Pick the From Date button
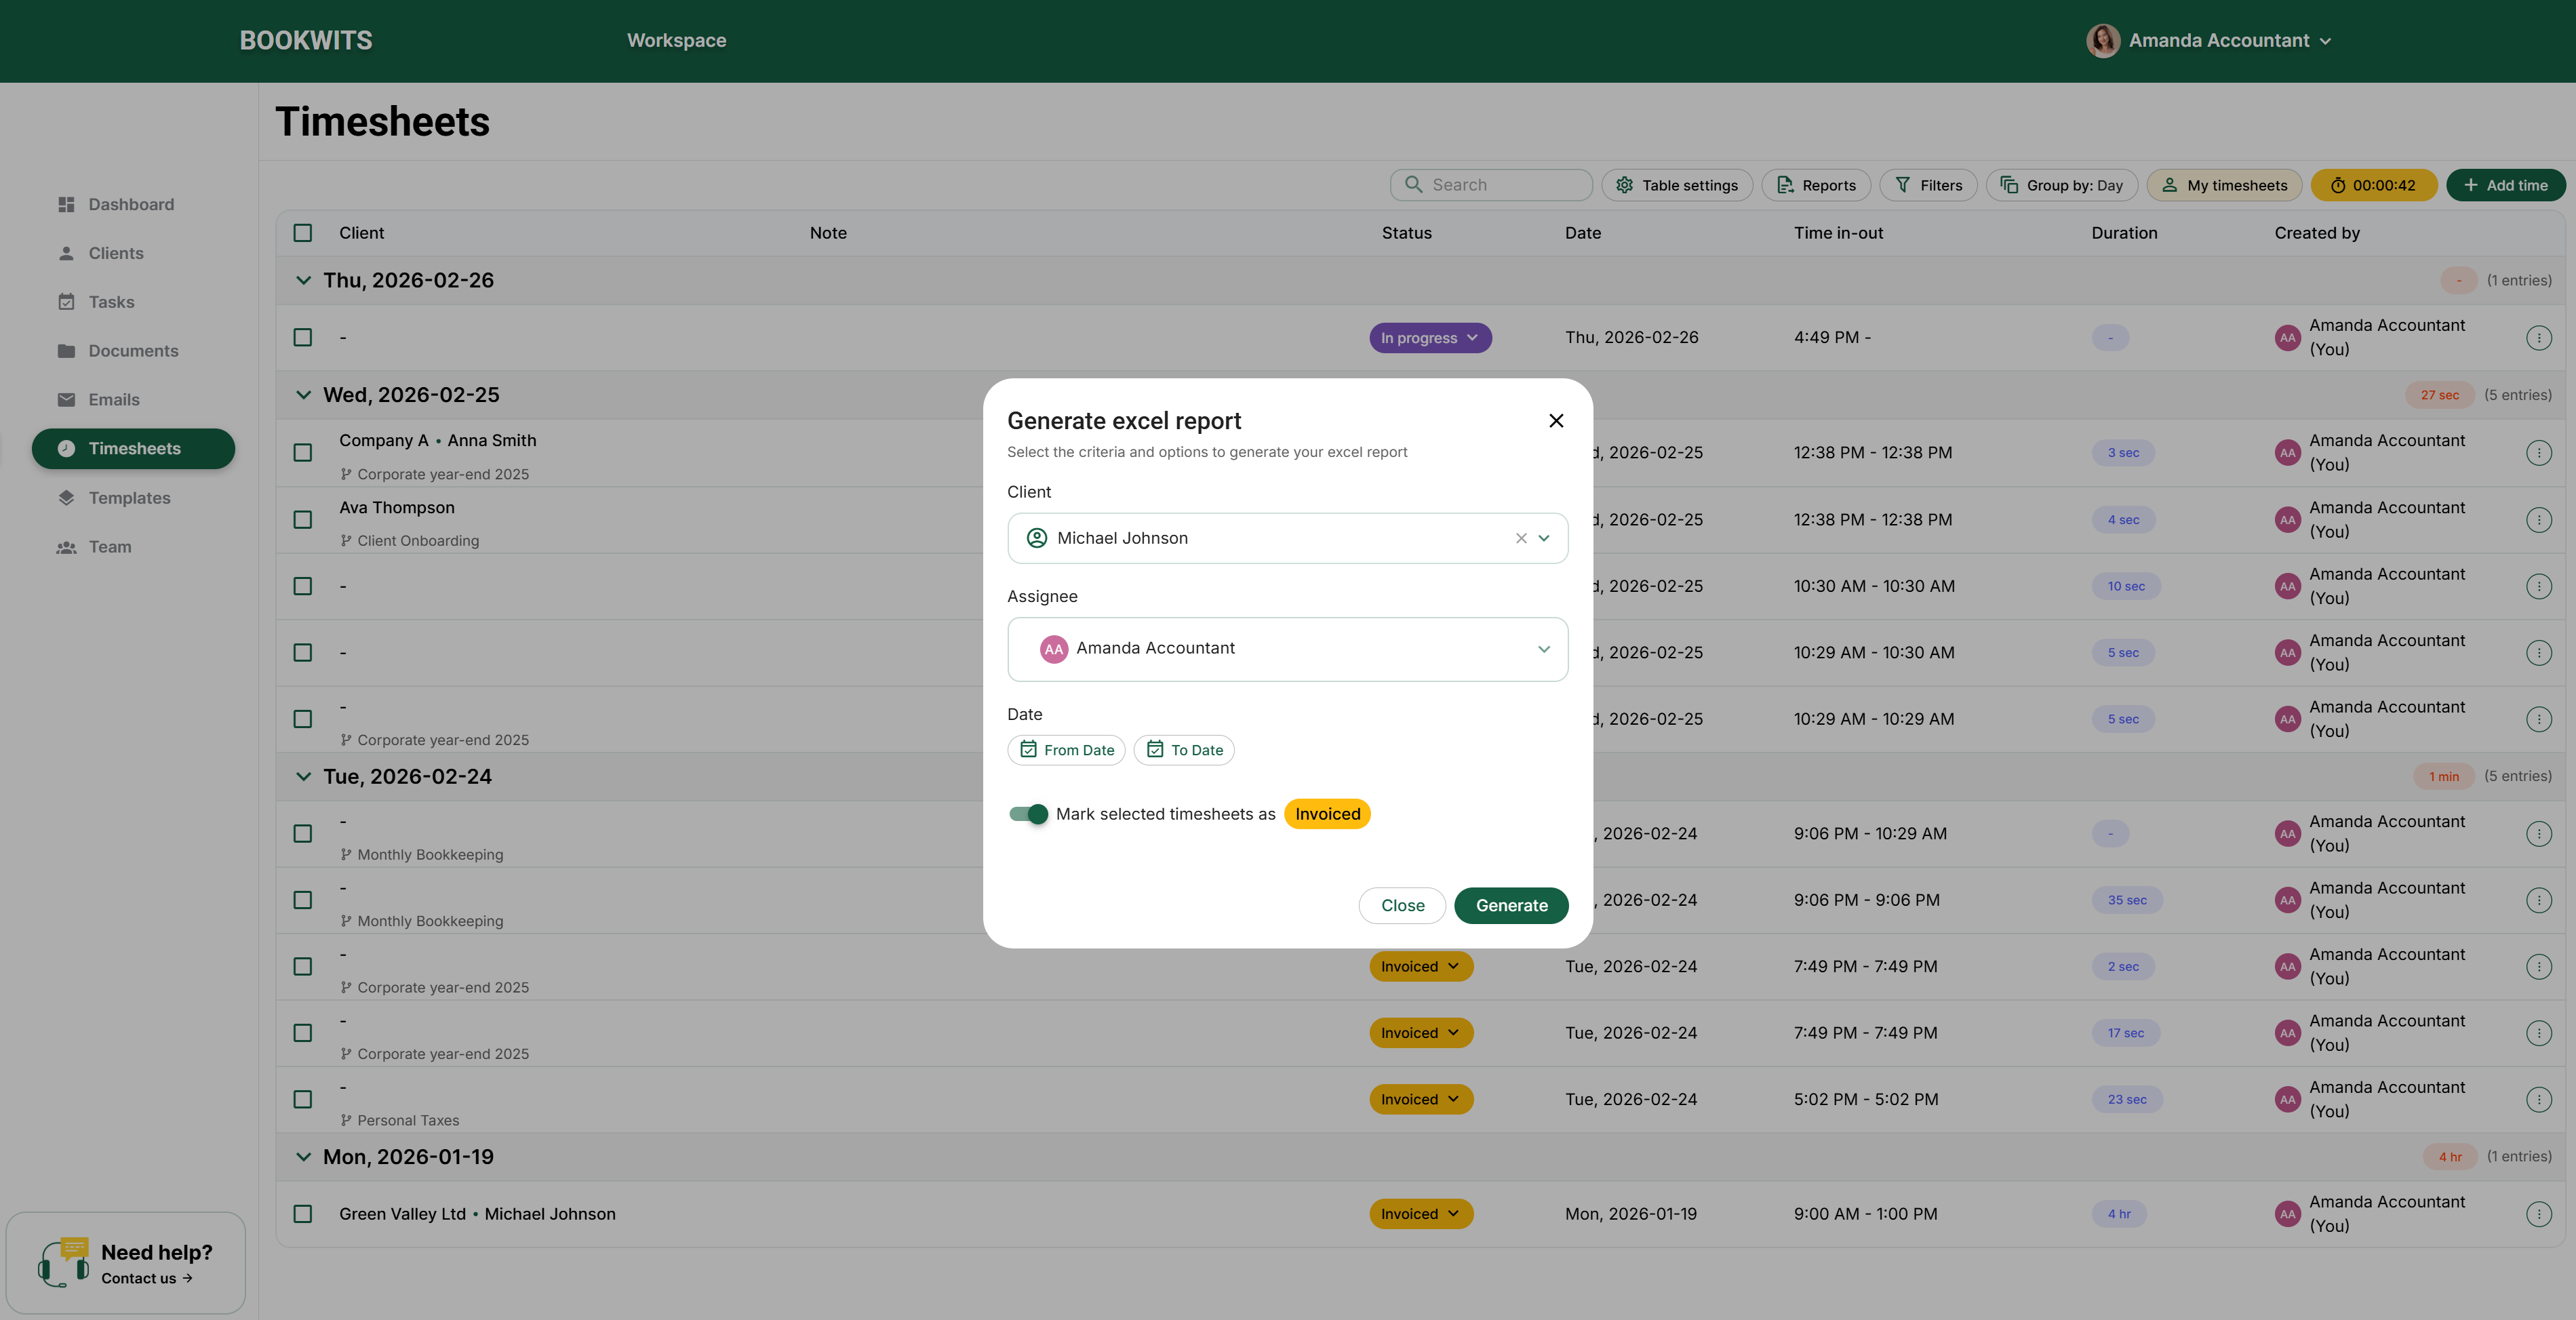 (x=1066, y=750)
